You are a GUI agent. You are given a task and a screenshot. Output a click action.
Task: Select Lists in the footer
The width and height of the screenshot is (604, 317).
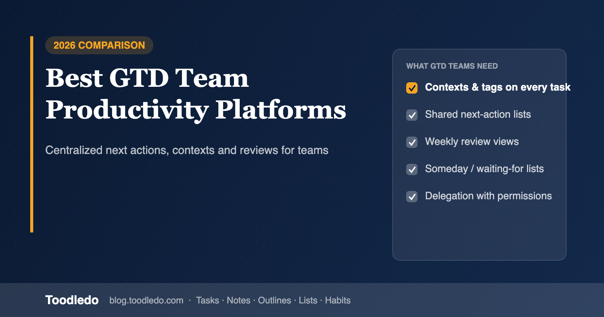click(x=308, y=300)
